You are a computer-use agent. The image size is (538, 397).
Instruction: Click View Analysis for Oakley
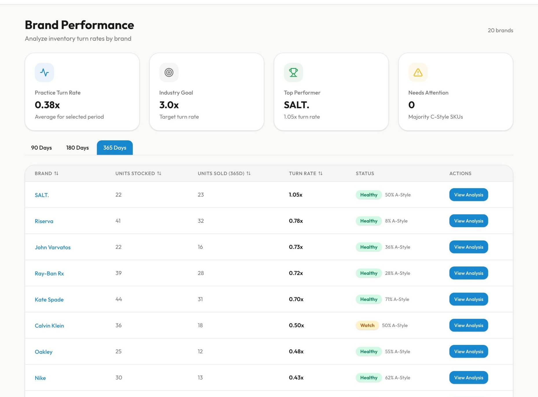coord(468,351)
